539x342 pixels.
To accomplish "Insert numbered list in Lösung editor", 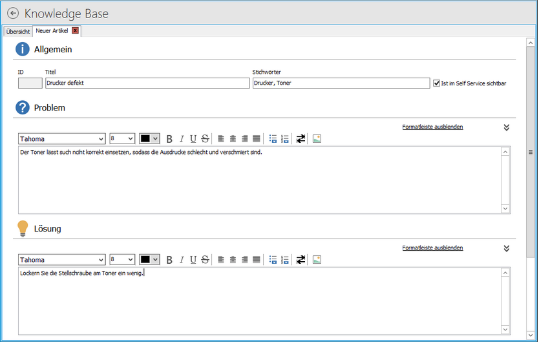I will pos(285,260).
